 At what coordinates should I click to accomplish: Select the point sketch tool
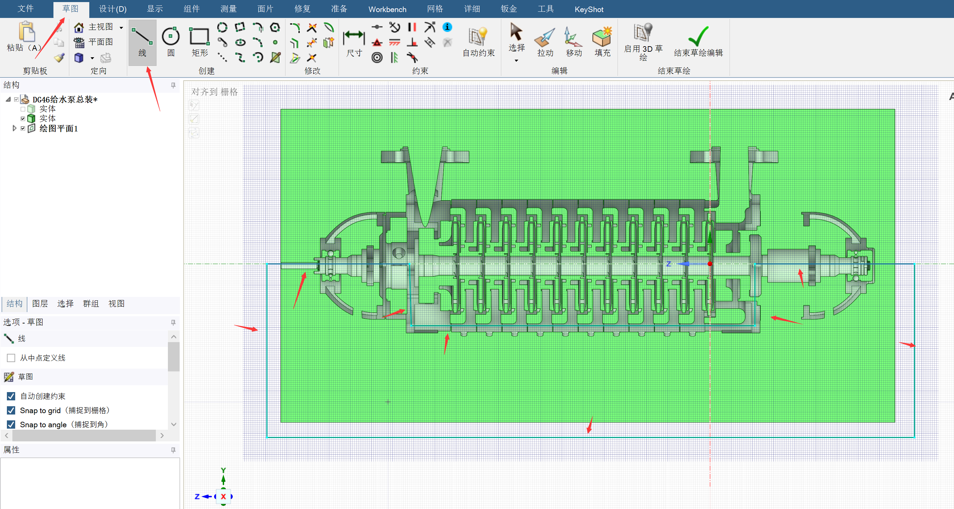pyautogui.click(x=275, y=42)
